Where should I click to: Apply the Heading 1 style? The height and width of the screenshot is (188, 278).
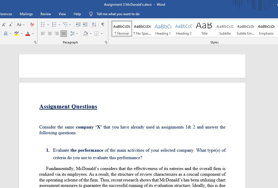coord(163,29)
